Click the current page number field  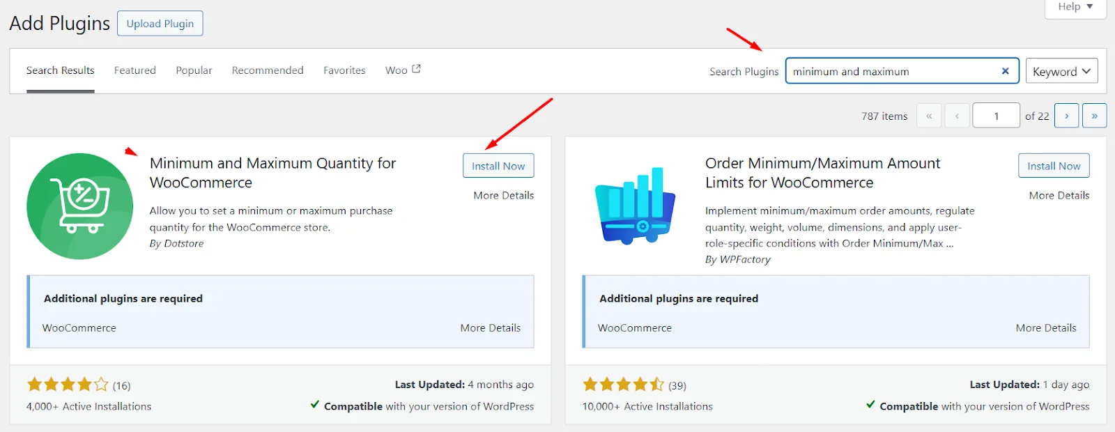997,116
